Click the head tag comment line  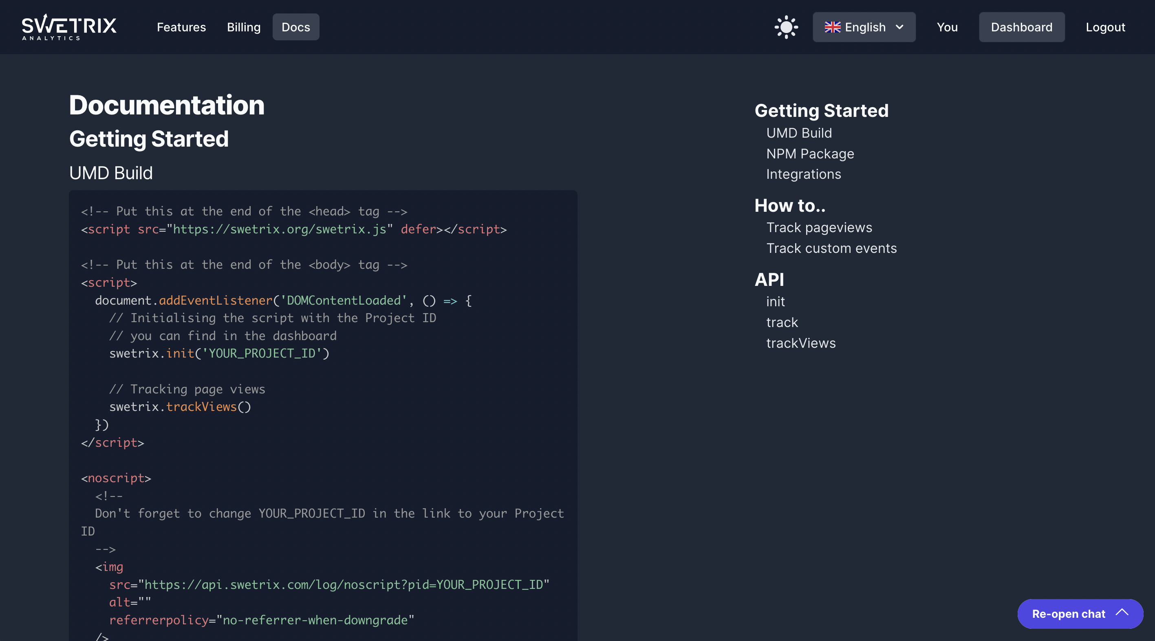pos(244,211)
